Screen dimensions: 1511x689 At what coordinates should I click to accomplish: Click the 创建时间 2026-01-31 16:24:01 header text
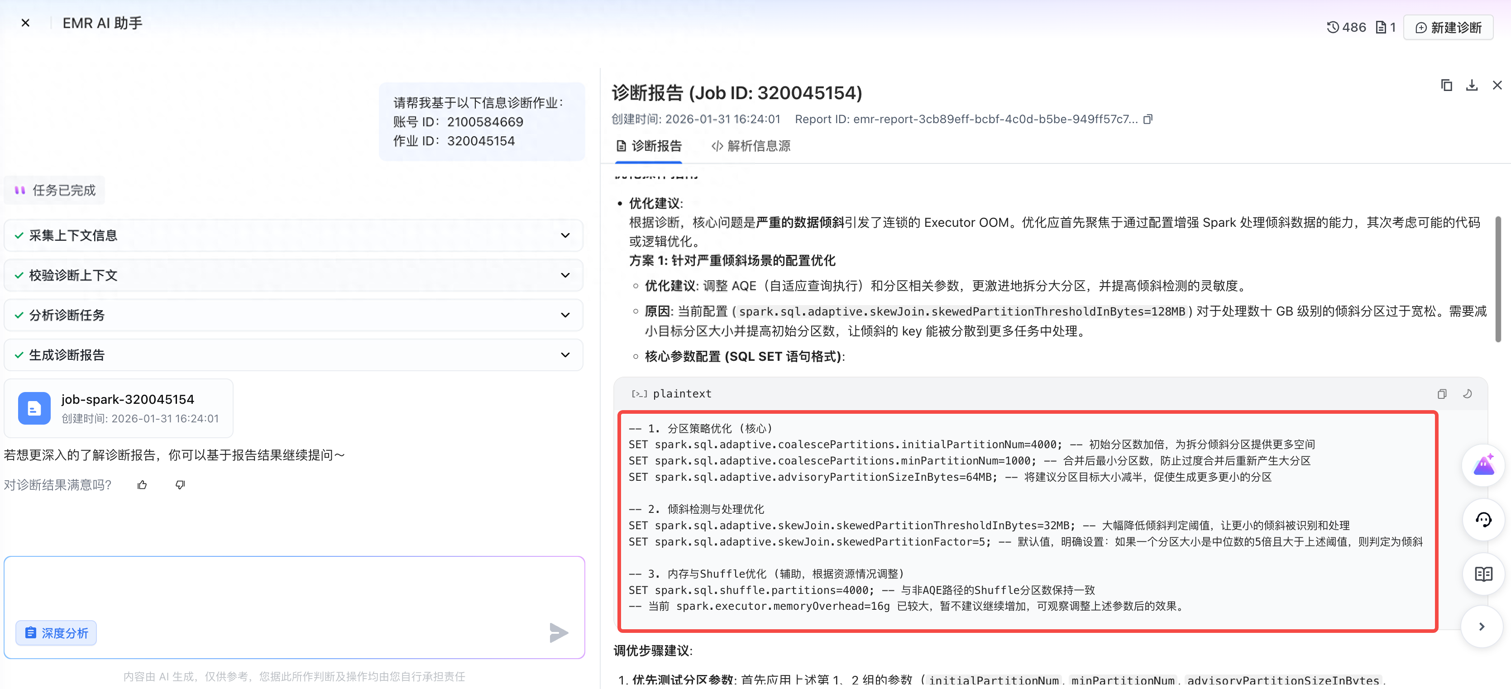click(x=696, y=119)
